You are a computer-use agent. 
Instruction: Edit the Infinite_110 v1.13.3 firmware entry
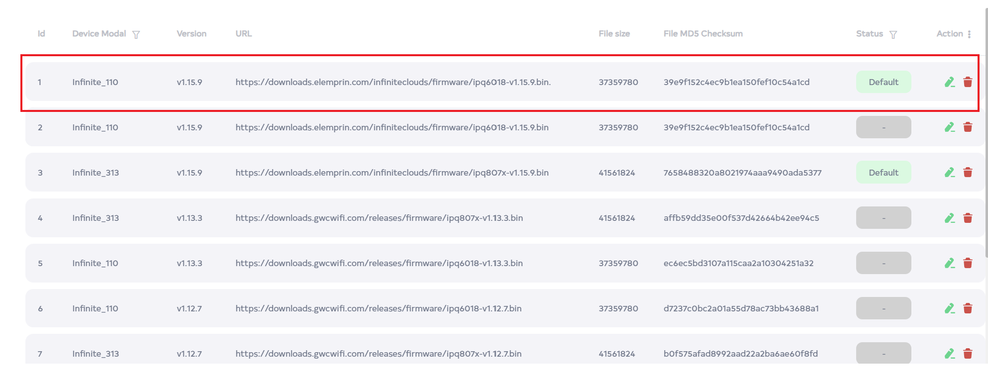coord(949,263)
